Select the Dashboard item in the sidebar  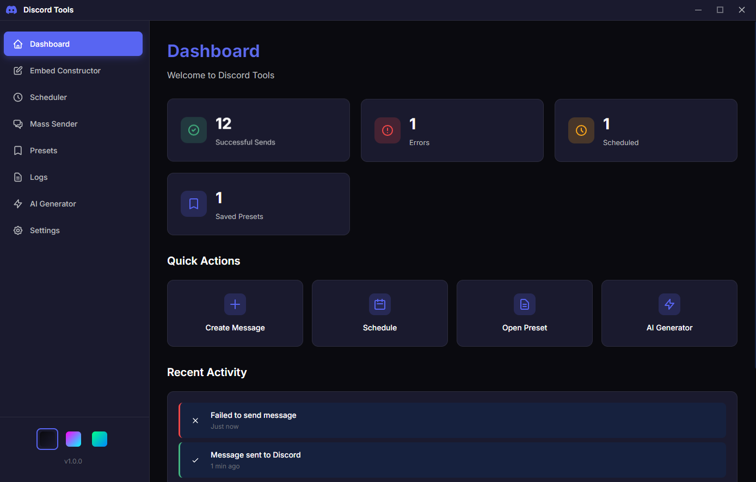[73, 44]
